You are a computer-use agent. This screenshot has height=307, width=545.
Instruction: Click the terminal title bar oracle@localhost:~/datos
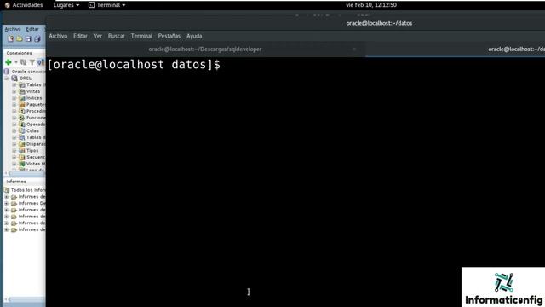coord(379,23)
